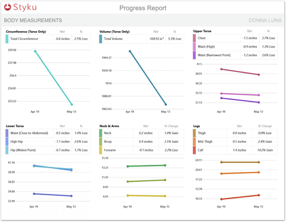
Task: Click the 1964.37 axis label on Volume chart
Action: (x=107, y=58)
